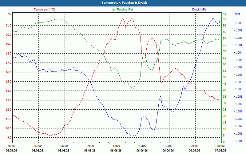Click the '30' humidity axis value
Viewport: 246px width, 154px height.
[x=224, y=103]
